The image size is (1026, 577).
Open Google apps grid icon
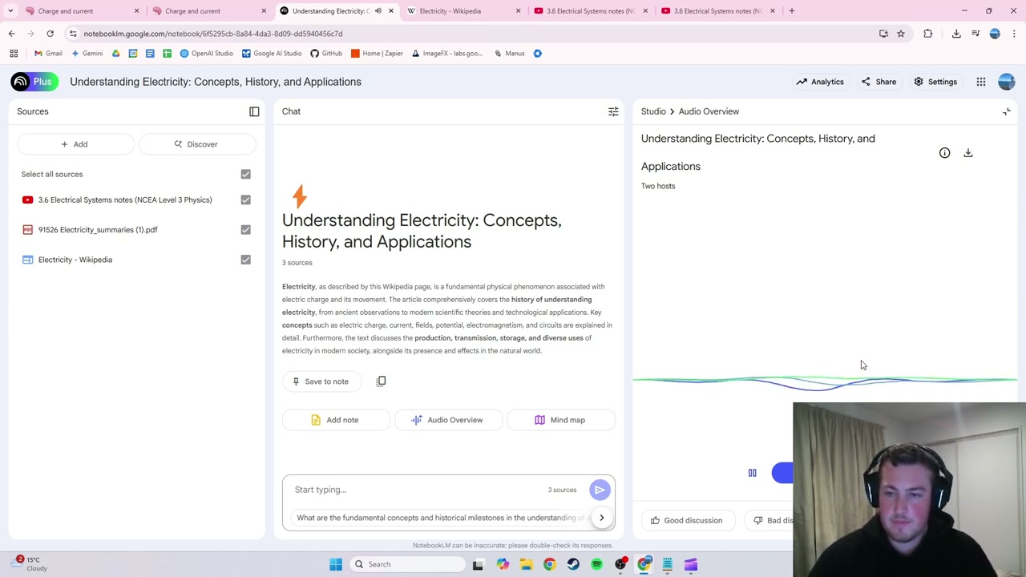click(x=980, y=82)
